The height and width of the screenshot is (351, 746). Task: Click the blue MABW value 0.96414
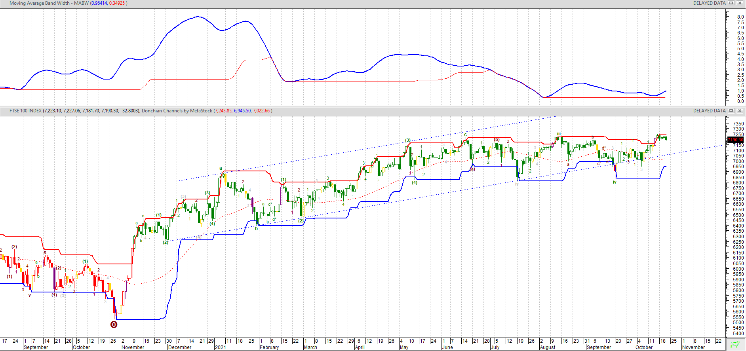(99, 3)
